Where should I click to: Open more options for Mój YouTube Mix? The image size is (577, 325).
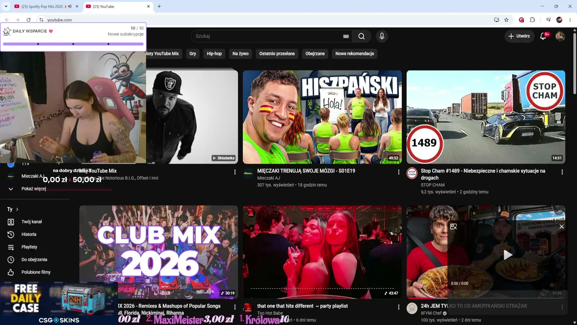(x=235, y=172)
